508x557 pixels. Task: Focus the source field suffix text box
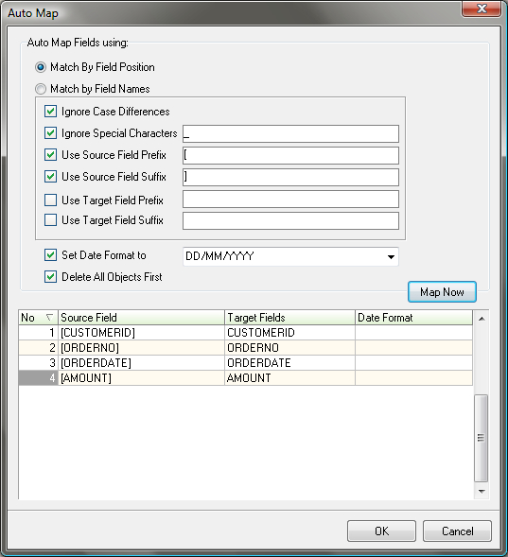click(290, 177)
